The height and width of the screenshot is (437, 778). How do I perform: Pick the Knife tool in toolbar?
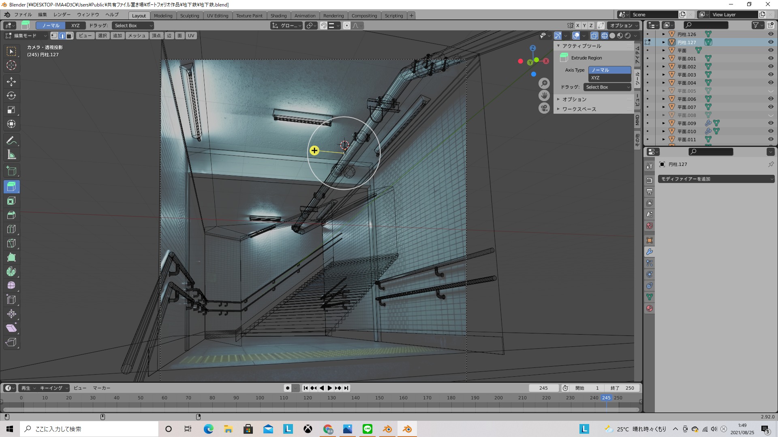11,244
